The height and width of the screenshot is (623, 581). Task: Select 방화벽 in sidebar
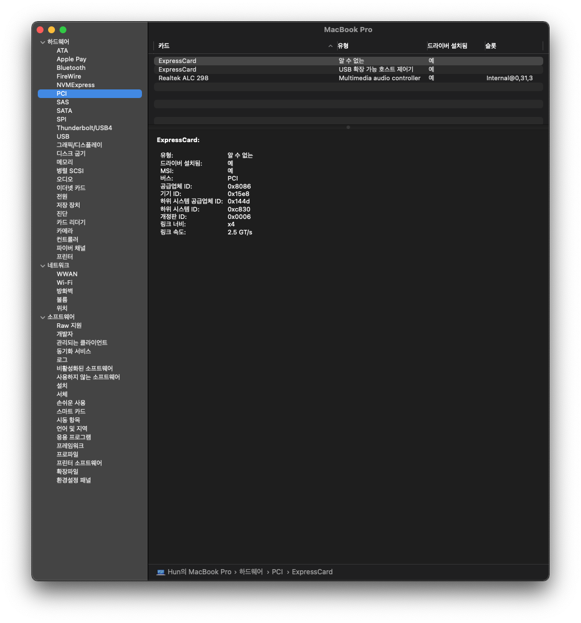(x=65, y=291)
